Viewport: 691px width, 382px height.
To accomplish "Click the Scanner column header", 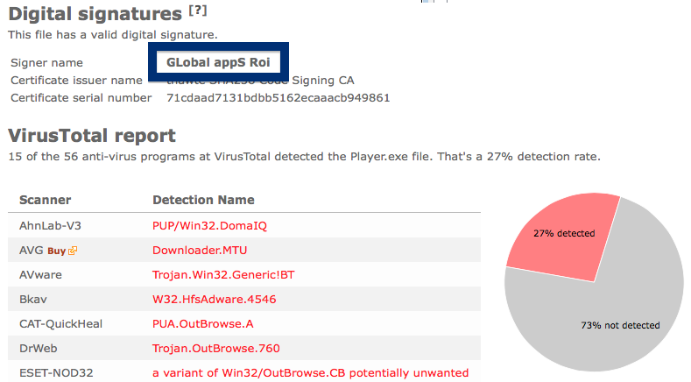I will [x=45, y=200].
